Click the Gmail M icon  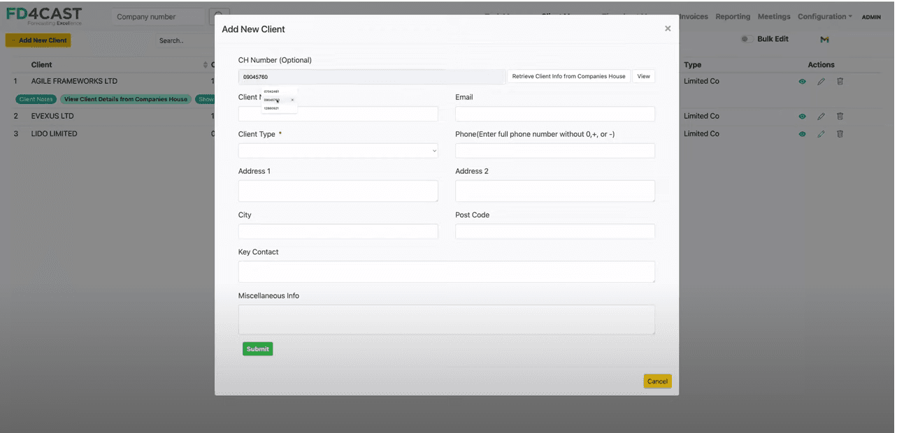click(x=824, y=40)
